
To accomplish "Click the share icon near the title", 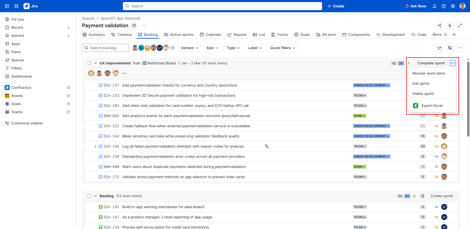I will [x=440, y=25].
